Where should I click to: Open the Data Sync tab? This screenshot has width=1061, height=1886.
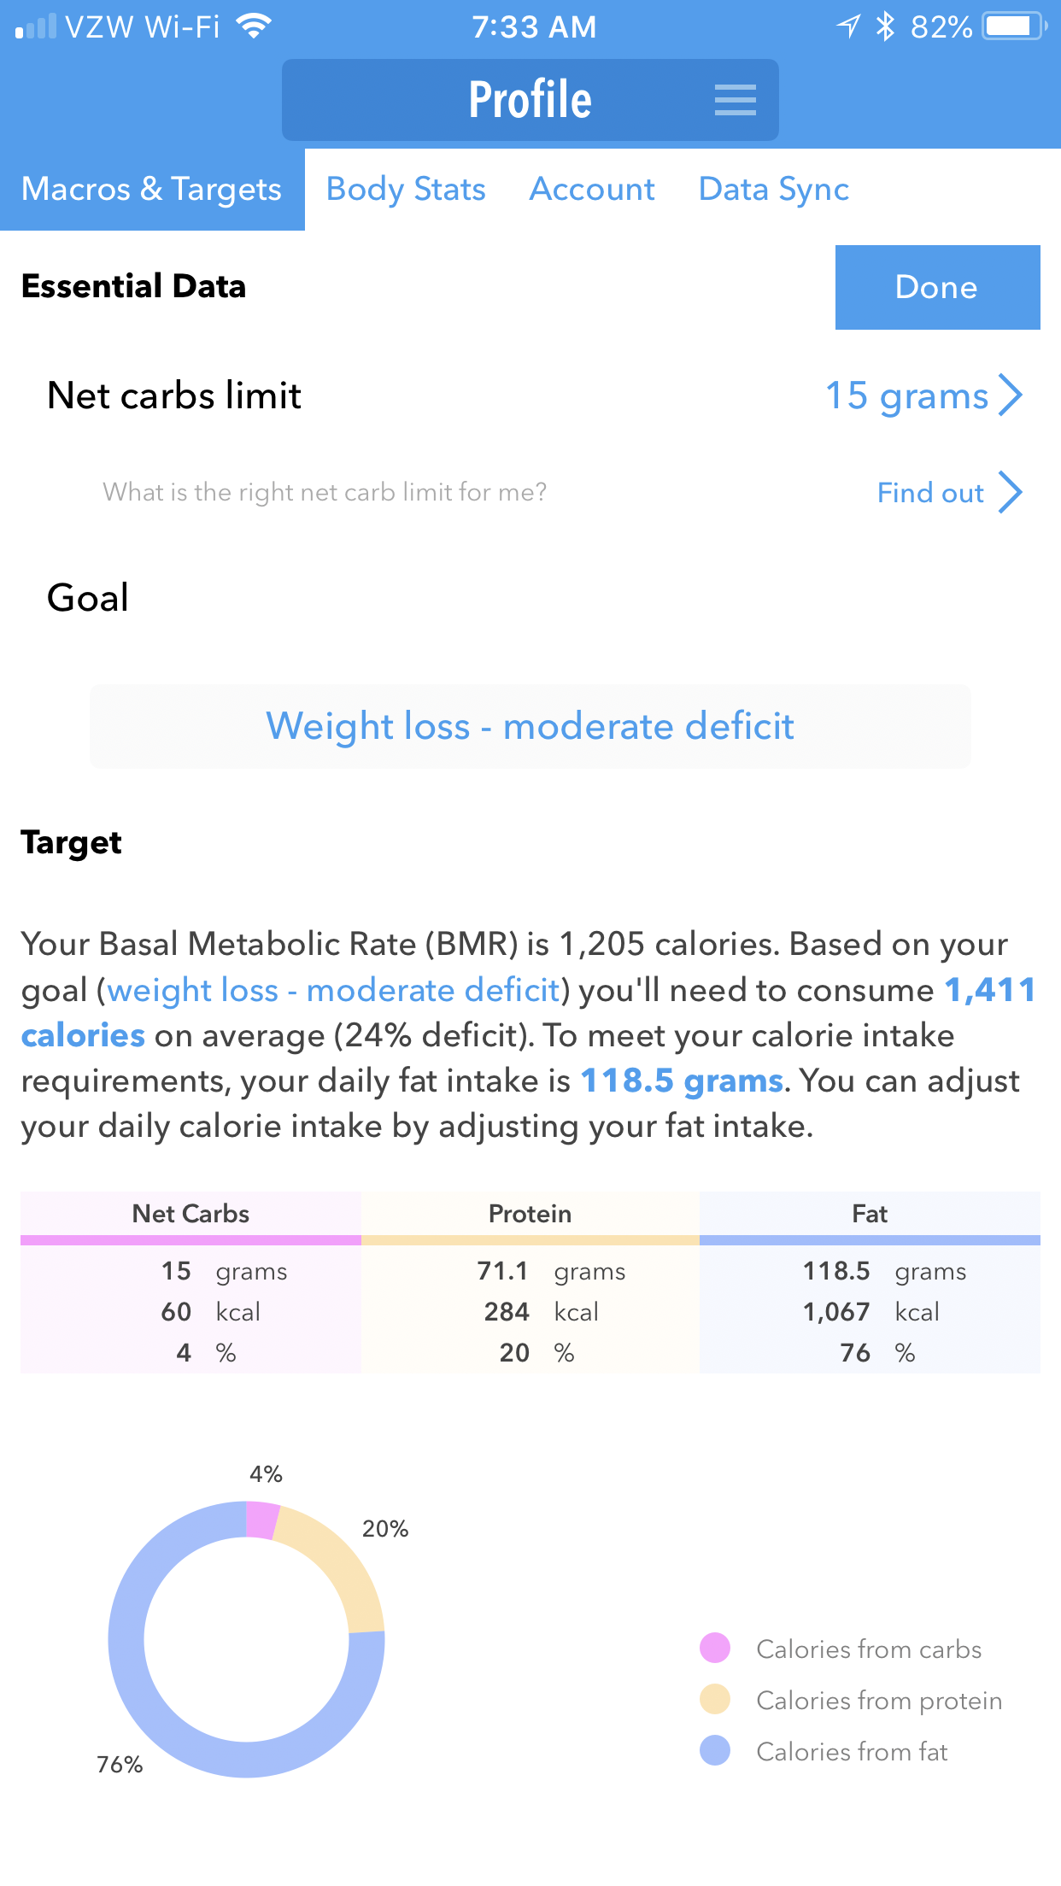coord(774,189)
